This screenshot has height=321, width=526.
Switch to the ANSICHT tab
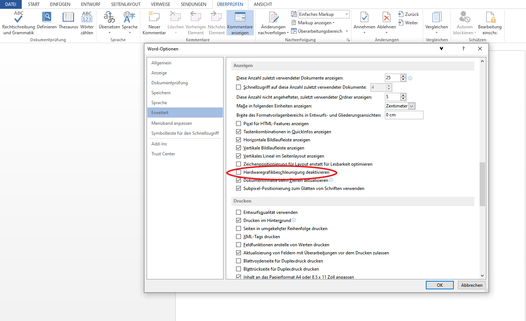263,4
